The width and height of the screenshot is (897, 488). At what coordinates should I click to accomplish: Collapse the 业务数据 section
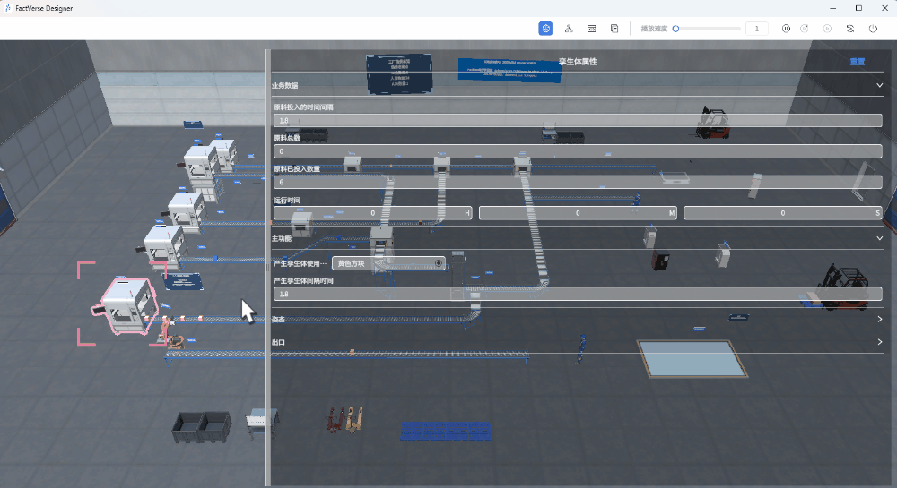[x=879, y=86]
